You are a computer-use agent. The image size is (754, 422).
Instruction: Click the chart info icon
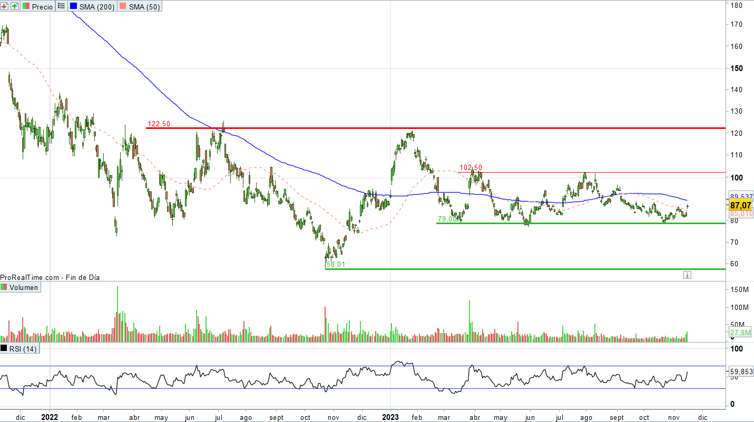(687, 275)
